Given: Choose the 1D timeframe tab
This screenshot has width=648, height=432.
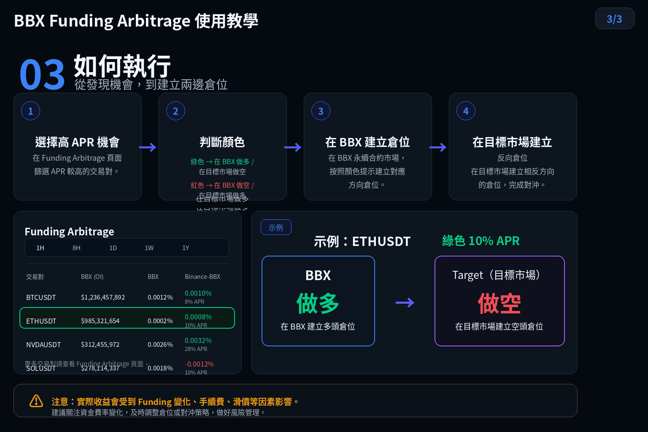Looking at the screenshot, I should click(x=113, y=248).
